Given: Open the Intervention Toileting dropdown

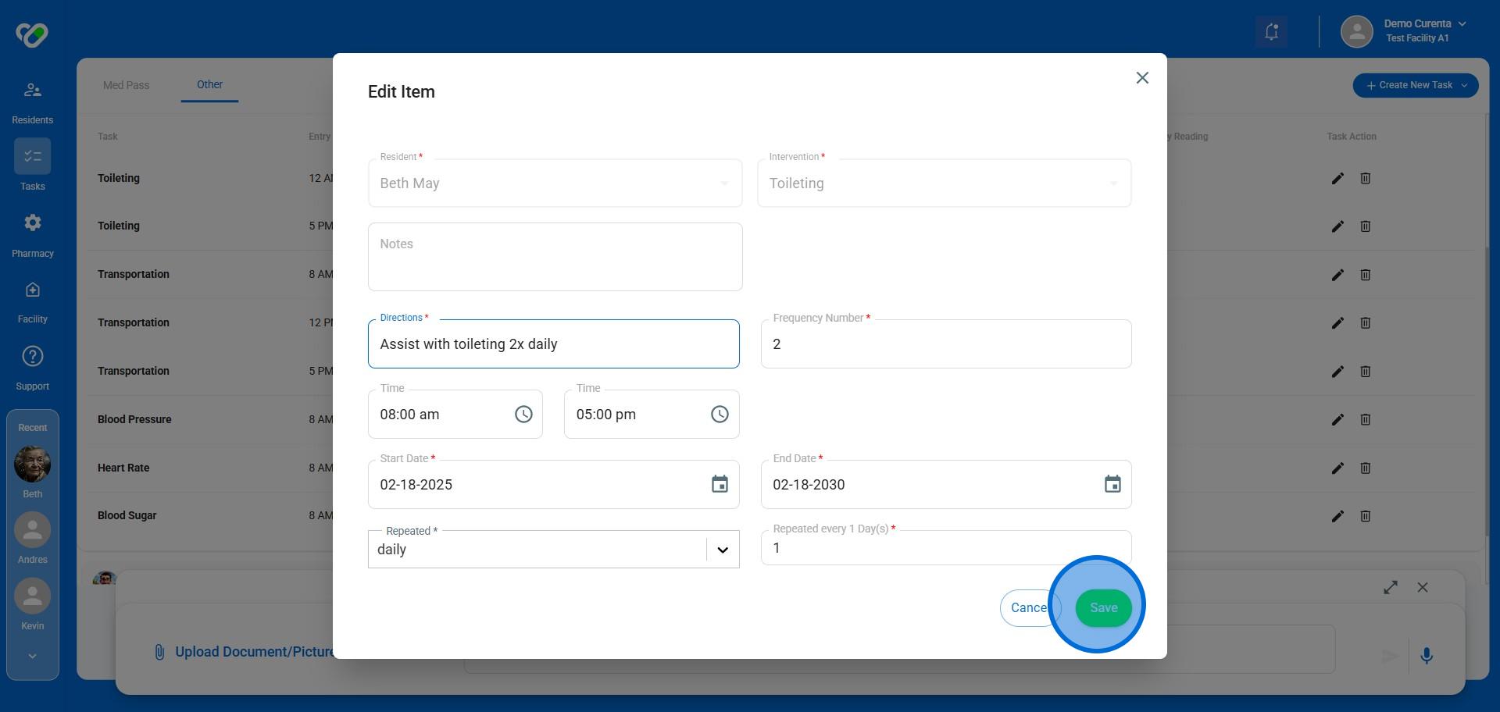Looking at the screenshot, I should (x=944, y=183).
